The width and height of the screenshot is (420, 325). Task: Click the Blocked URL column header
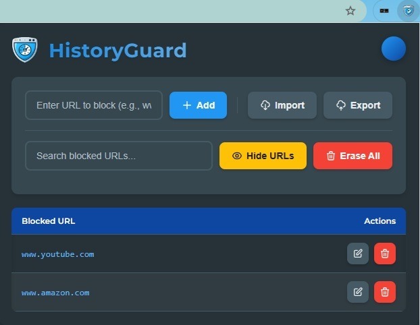click(x=49, y=221)
